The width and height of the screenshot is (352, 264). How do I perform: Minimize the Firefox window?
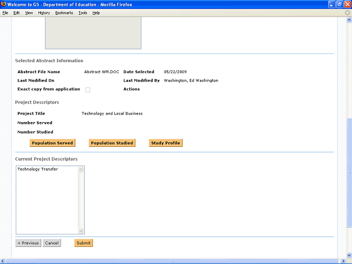332,4
